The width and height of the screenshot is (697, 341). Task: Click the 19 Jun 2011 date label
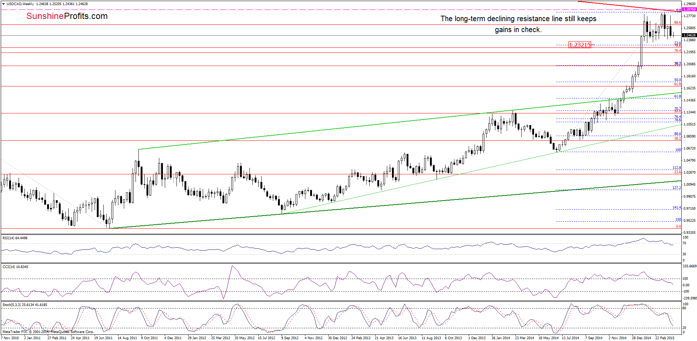pos(103,338)
